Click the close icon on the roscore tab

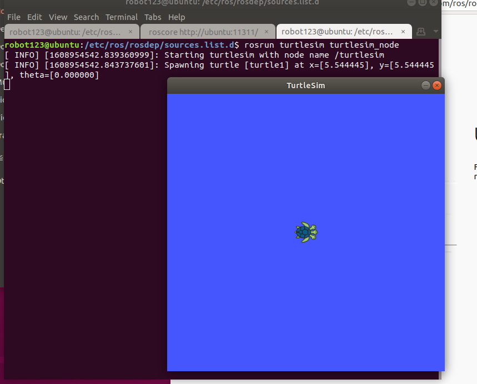(266, 32)
